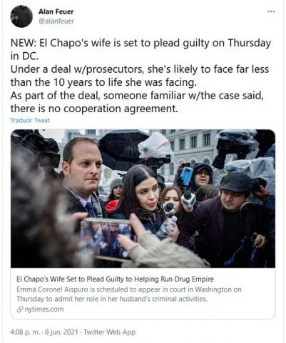Open Alan Feuer's round profile avatar

click(x=21, y=16)
